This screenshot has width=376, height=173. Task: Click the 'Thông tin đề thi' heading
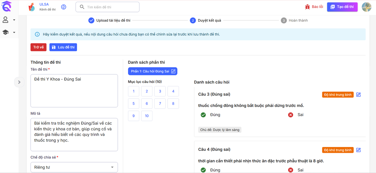pyautogui.click(x=46, y=62)
